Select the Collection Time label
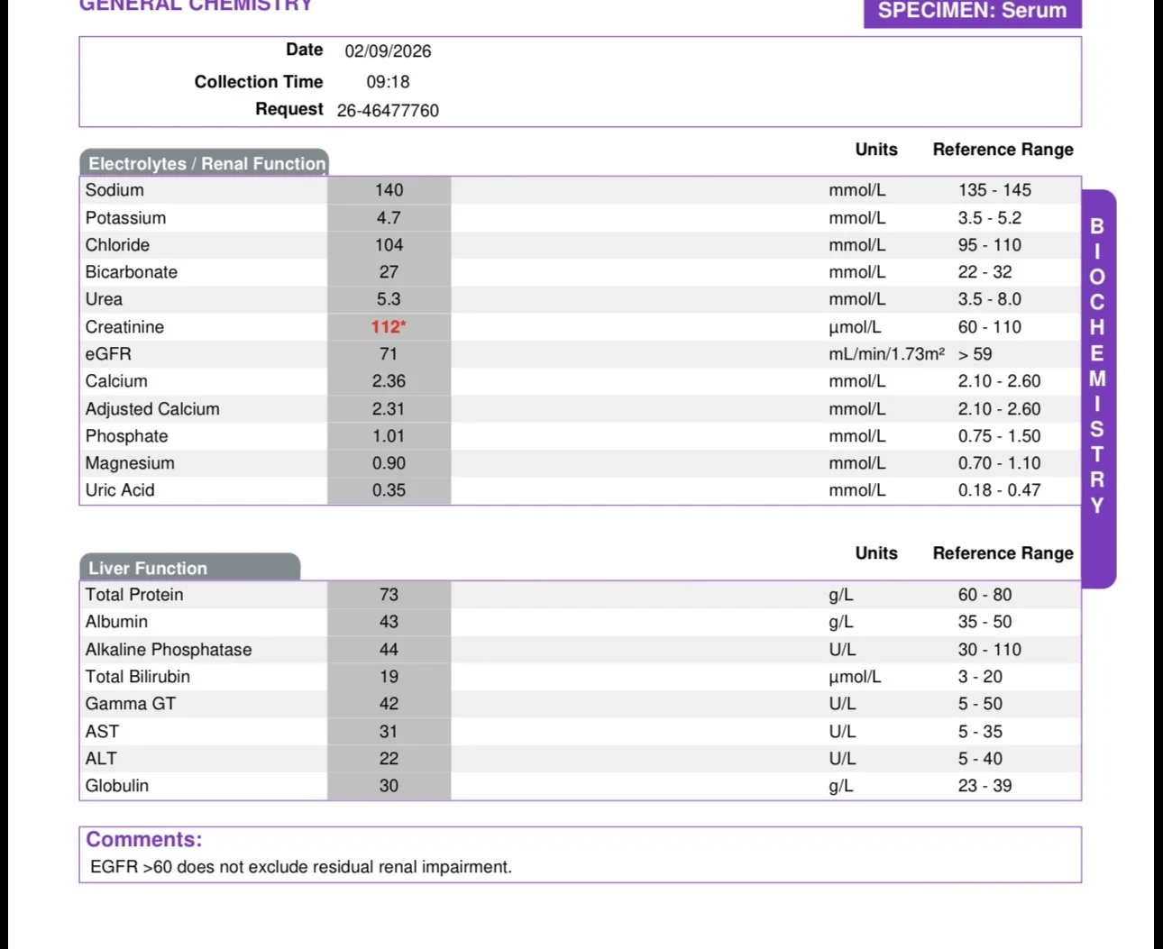Screen dimensions: 1163x949 click(x=259, y=82)
